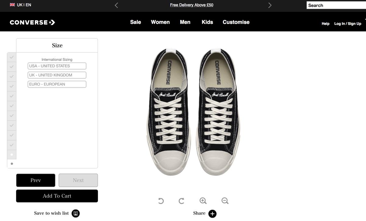Viewport: 366px width, 221px height.
Task: Open the Sale menu
Action: coord(135,22)
